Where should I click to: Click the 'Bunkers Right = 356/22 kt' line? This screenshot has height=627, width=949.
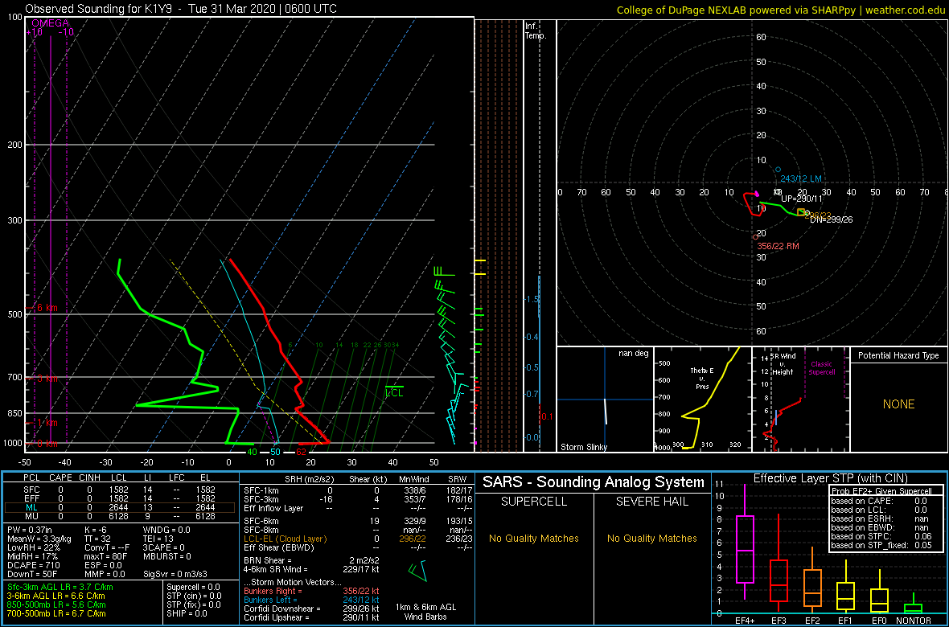[311, 590]
